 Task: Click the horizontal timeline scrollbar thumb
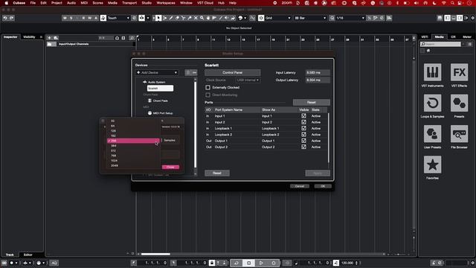tap(155, 254)
